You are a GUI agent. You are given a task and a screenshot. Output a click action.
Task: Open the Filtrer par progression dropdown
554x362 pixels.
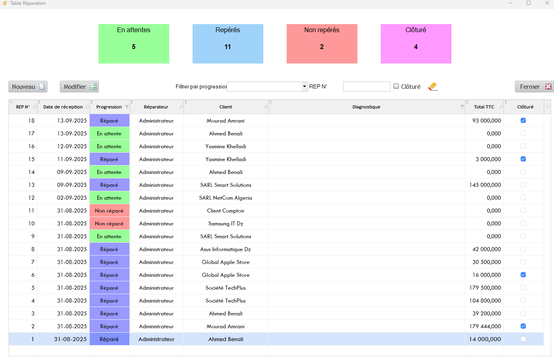tap(304, 86)
